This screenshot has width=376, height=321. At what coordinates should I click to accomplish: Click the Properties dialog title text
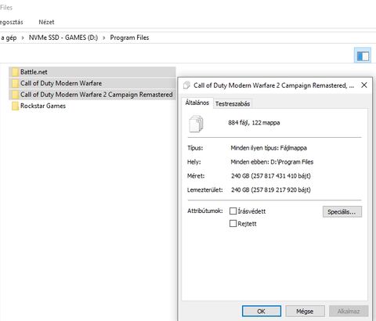(x=273, y=85)
